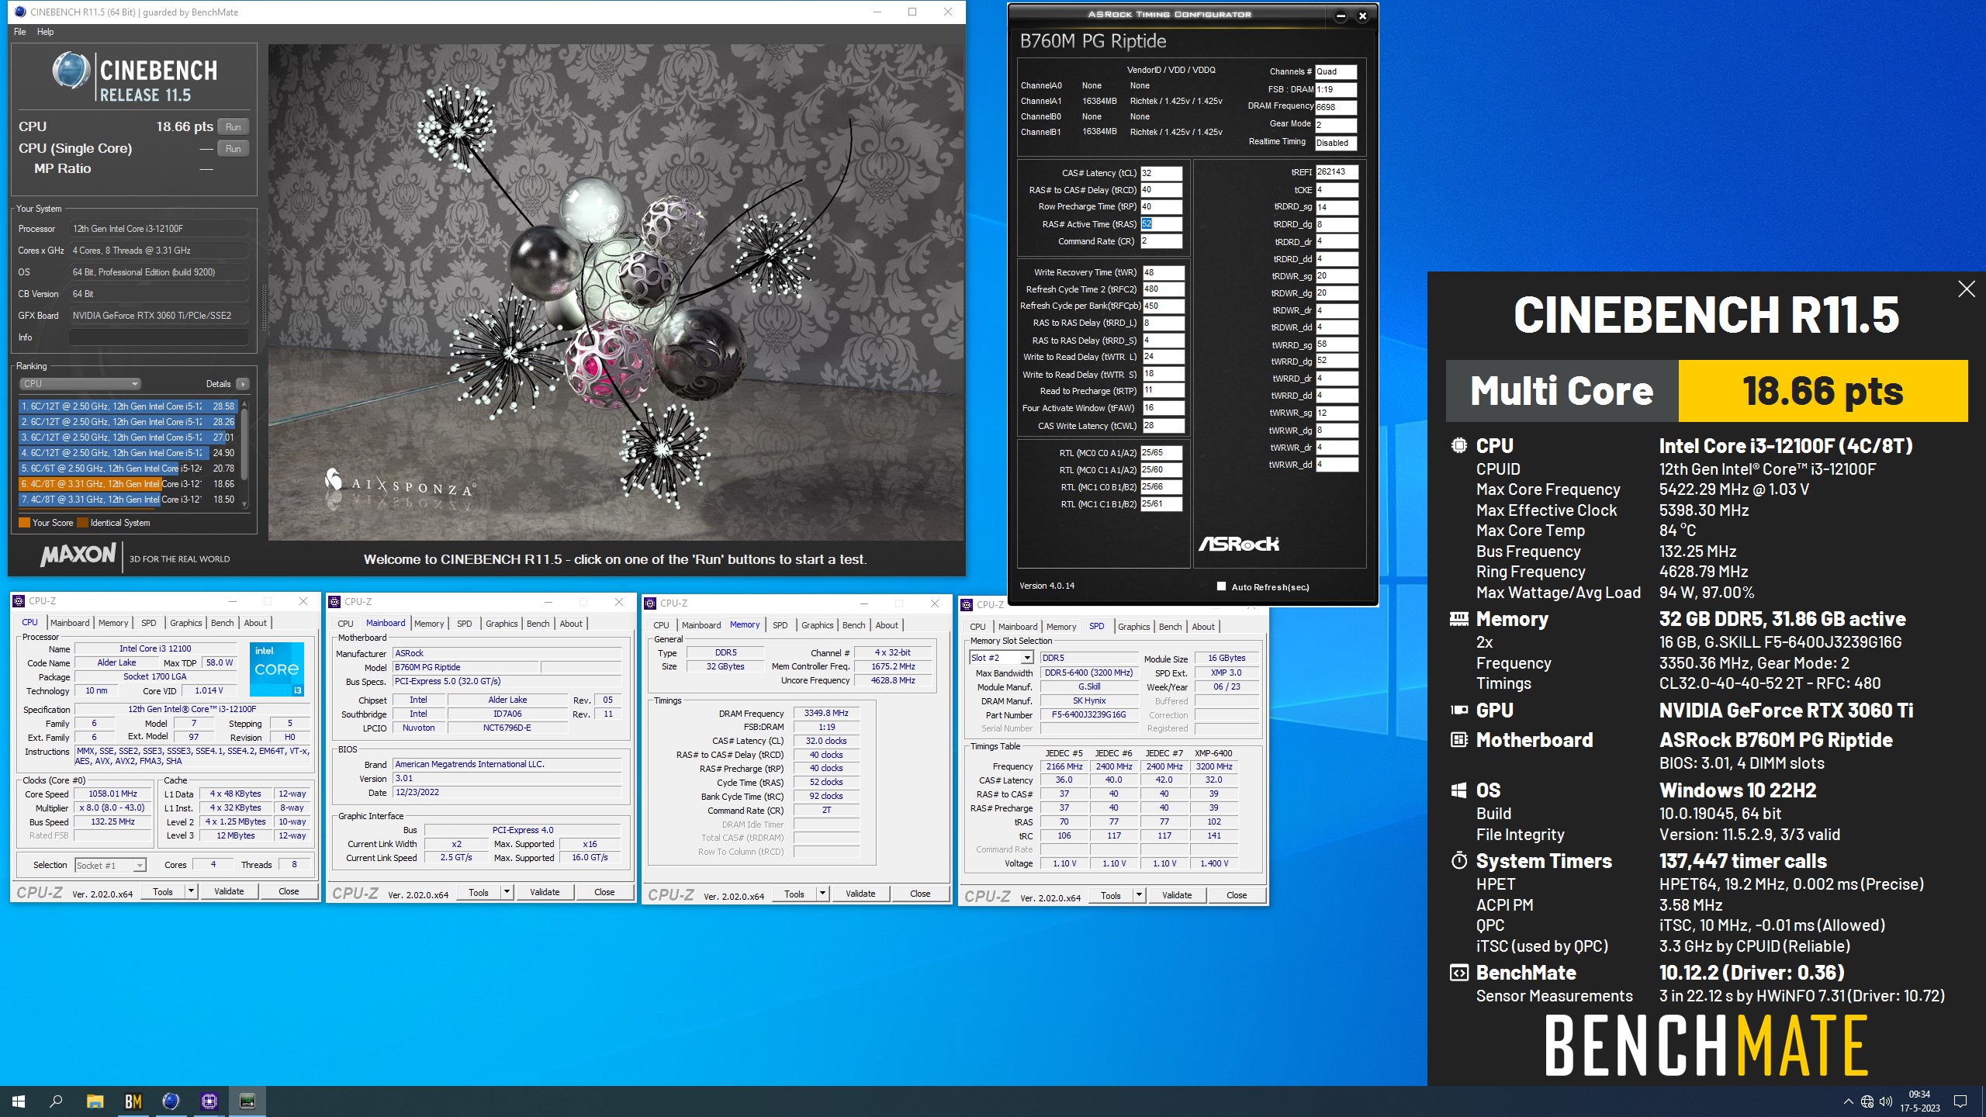Select ranking entry 6 scoring 18.66
The width and height of the screenshot is (1986, 1117).
(127, 484)
